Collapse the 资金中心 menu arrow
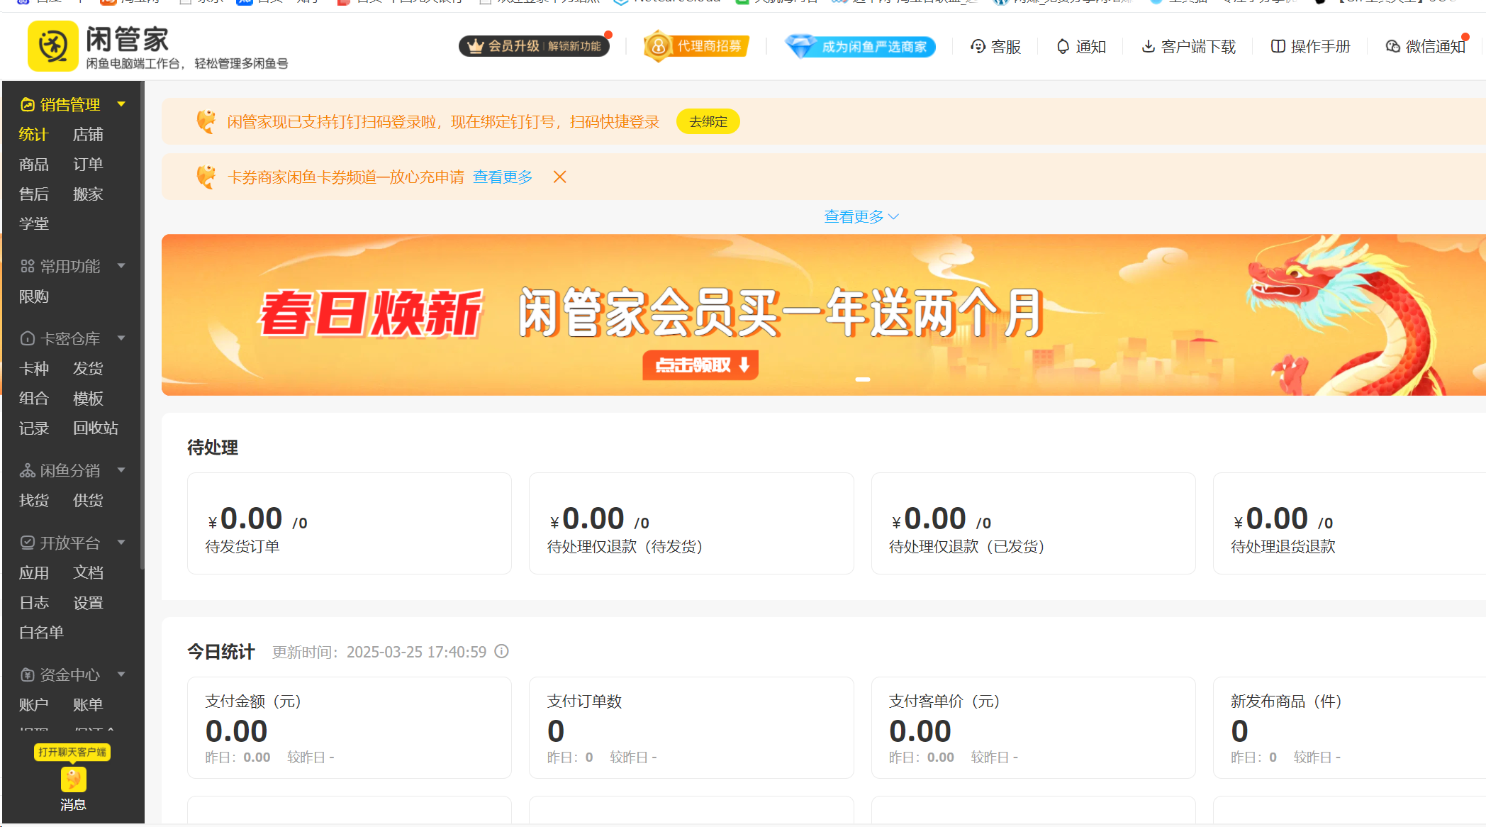The image size is (1486, 827). pyautogui.click(x=121, y=675)
